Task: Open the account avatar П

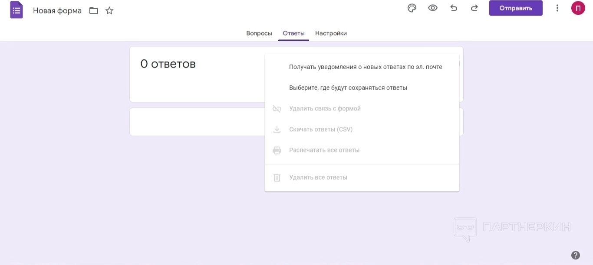Action: 578,8
